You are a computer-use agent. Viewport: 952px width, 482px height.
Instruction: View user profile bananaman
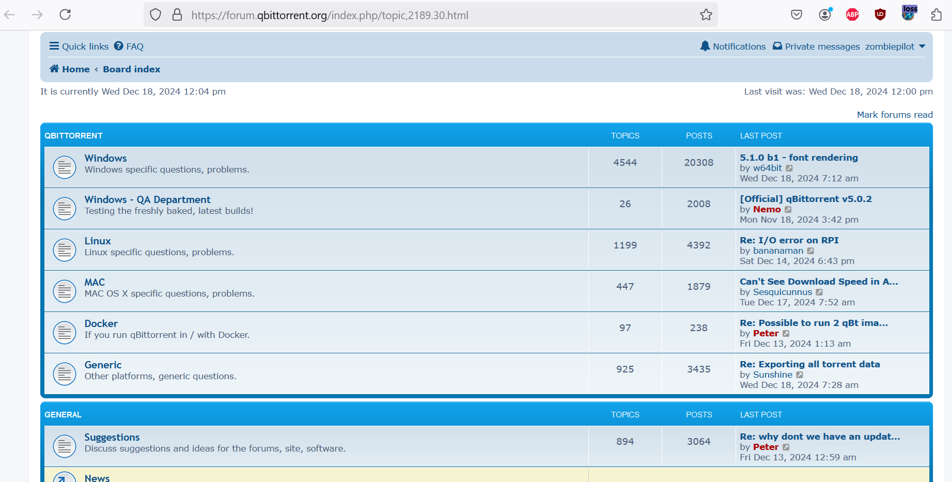(778, 251)
